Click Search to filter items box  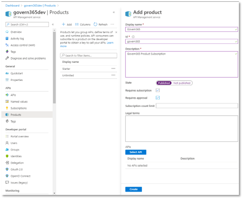click(x=88, y=56)
